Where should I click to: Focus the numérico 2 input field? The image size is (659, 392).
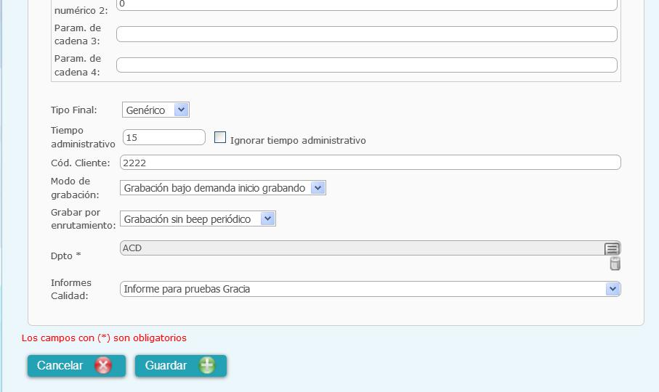pyautogui.click(x=366, y=4)
